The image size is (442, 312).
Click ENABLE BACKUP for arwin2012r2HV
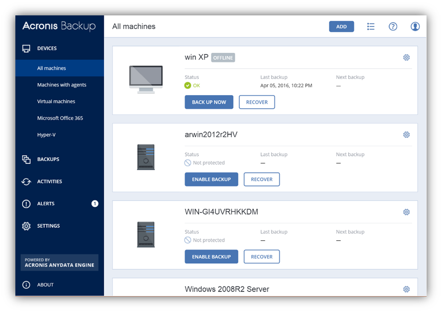click(x=211, y=179)
